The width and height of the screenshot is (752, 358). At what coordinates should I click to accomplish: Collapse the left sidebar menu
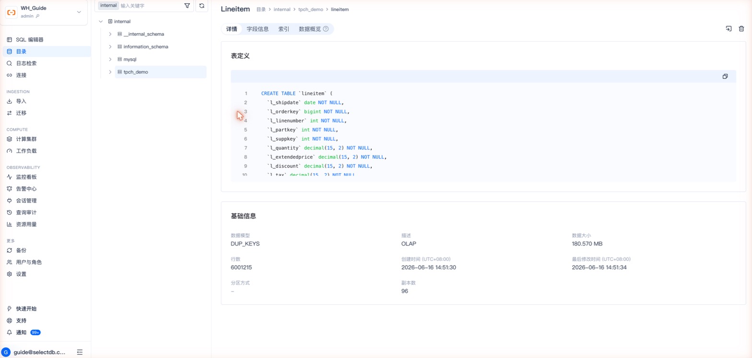[80, 352]
